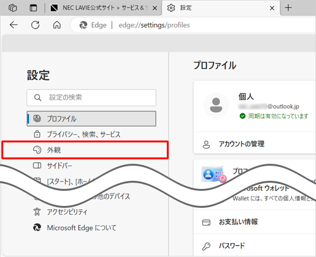This screenshot has height=257, width=316.
Task: Click the Microsoft ウォレット illustration
Action: (x=214, y=174)
